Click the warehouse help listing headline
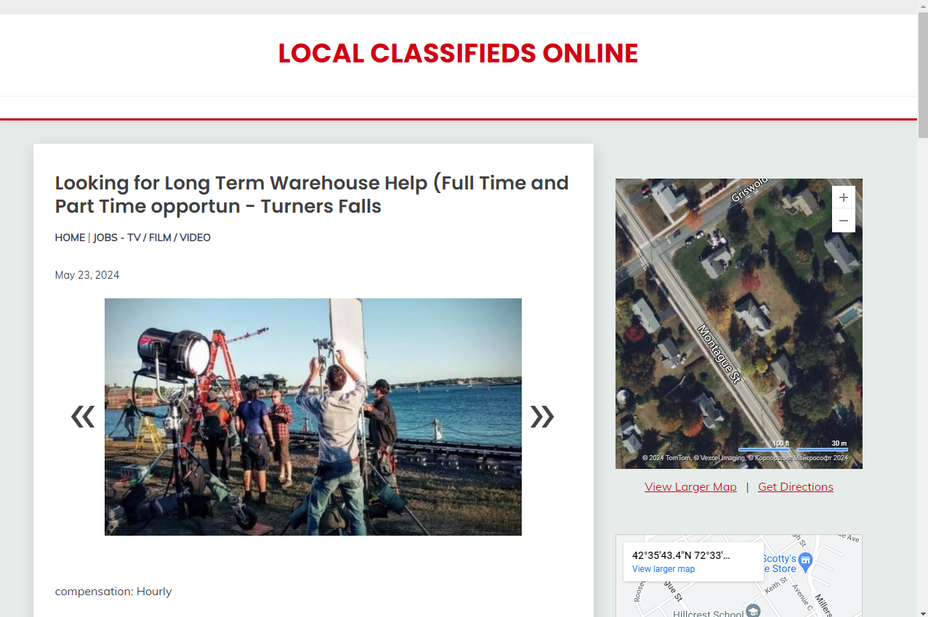The height and width of the screenshot is (617, 928). [x=312, y=195]
